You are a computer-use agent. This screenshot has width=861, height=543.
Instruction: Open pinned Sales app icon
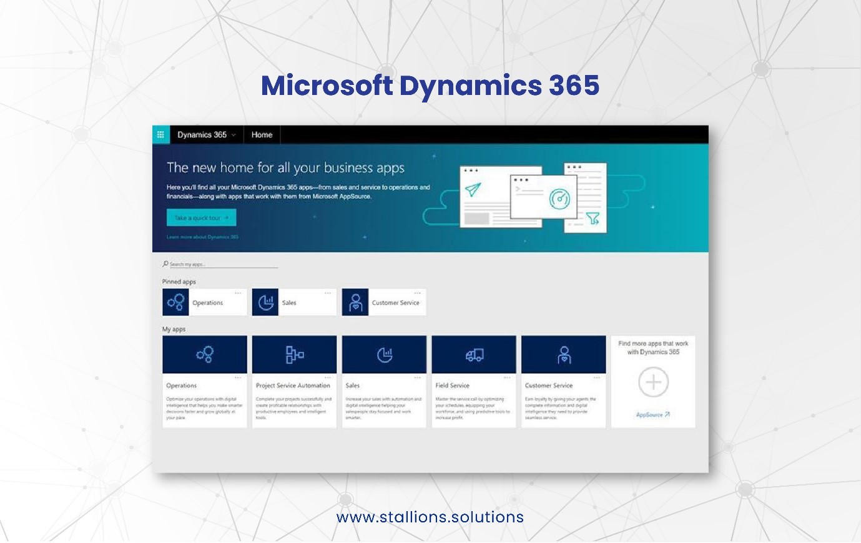tap(265, 302)
